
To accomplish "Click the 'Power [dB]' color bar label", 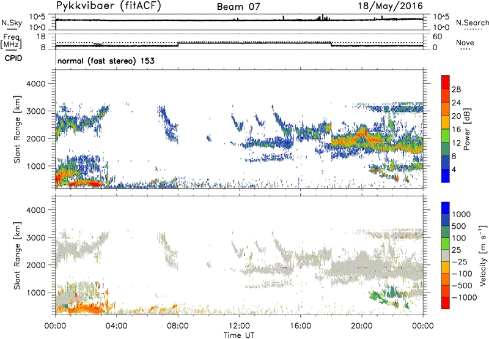I will 466,129.
